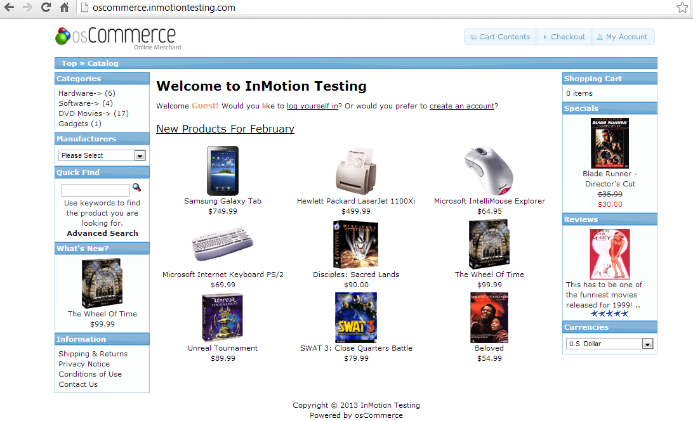Click osCommerce link in footer
Screen dimensions: 693x421
point(379,415)
